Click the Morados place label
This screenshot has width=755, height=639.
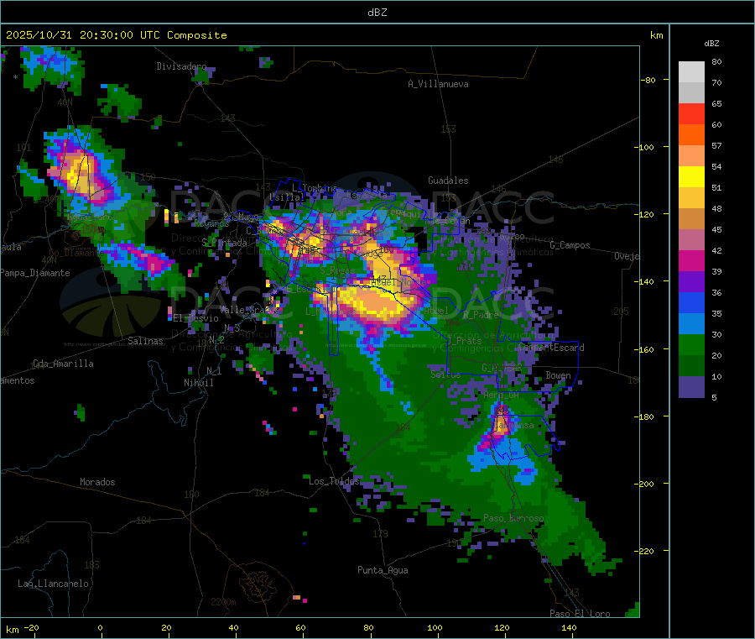tap(97, 482)
